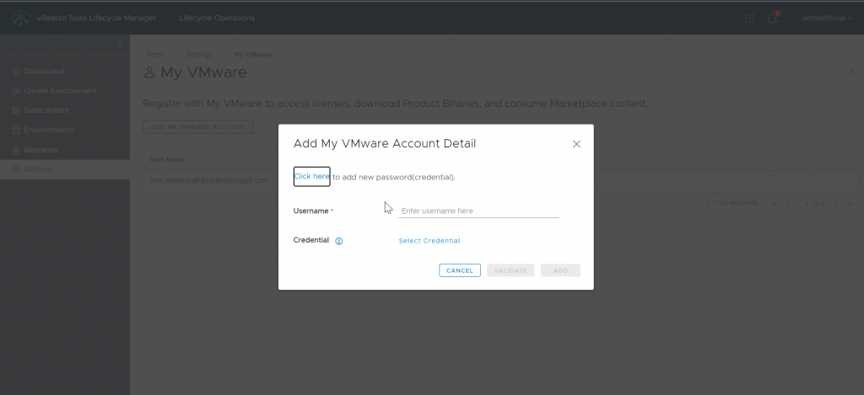Click the Create Environment sidebar icon
The width and height of the screenshot is (864, 395).
pyautogui.click(x=16, y=91)
